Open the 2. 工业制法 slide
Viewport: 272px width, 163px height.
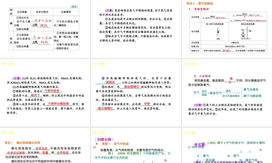tap(227, 93)
